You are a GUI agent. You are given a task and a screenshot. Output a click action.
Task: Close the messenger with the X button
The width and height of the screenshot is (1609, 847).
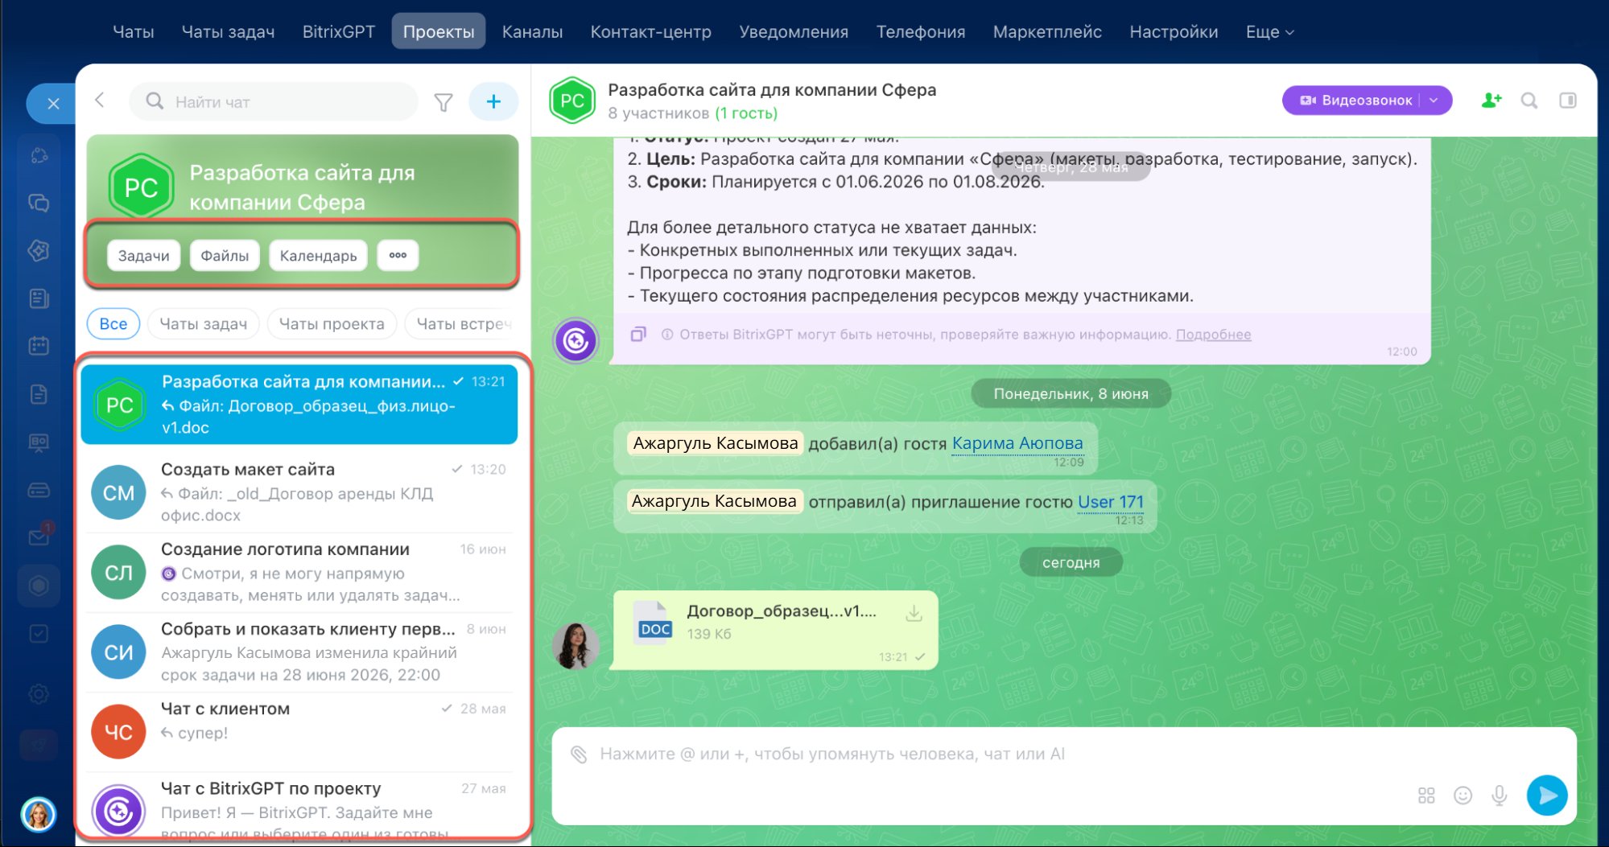click(x=53, y=104)
